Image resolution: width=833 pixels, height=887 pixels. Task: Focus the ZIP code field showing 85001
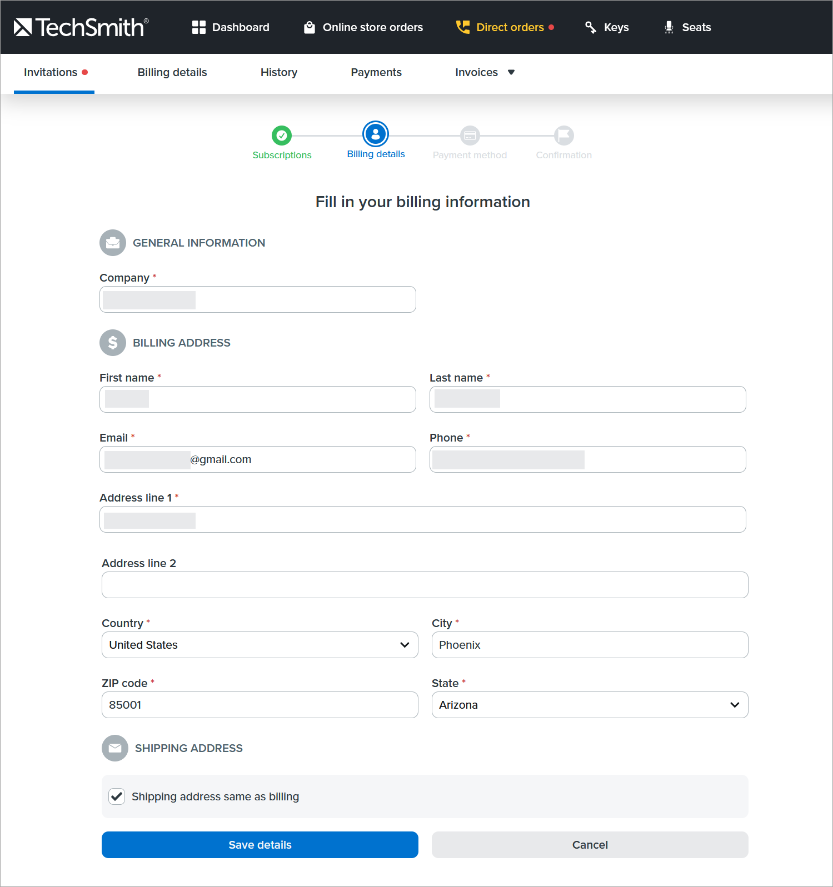260,705
